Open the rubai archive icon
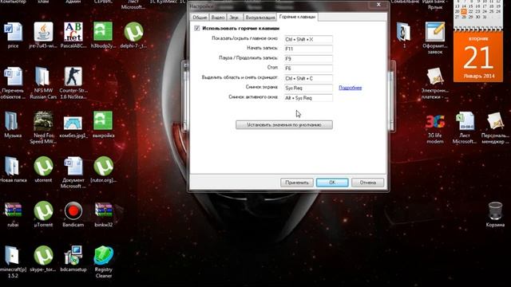511x287 pixels. tap(13, 210)
